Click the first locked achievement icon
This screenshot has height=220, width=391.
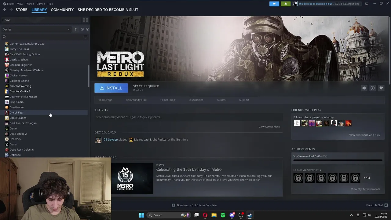(x=298, y=178)
